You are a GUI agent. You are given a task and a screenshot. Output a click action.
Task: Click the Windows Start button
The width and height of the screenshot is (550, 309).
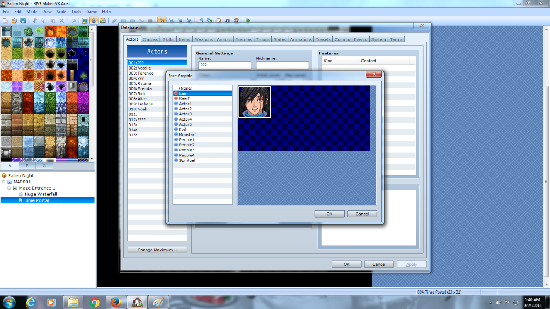9,302
